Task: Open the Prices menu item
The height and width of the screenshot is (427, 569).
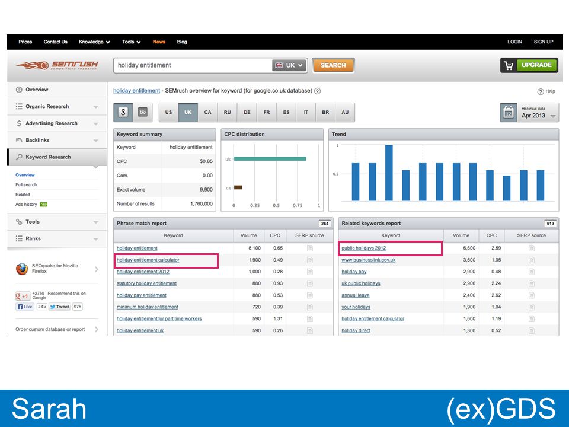Action: pos(25,42)
